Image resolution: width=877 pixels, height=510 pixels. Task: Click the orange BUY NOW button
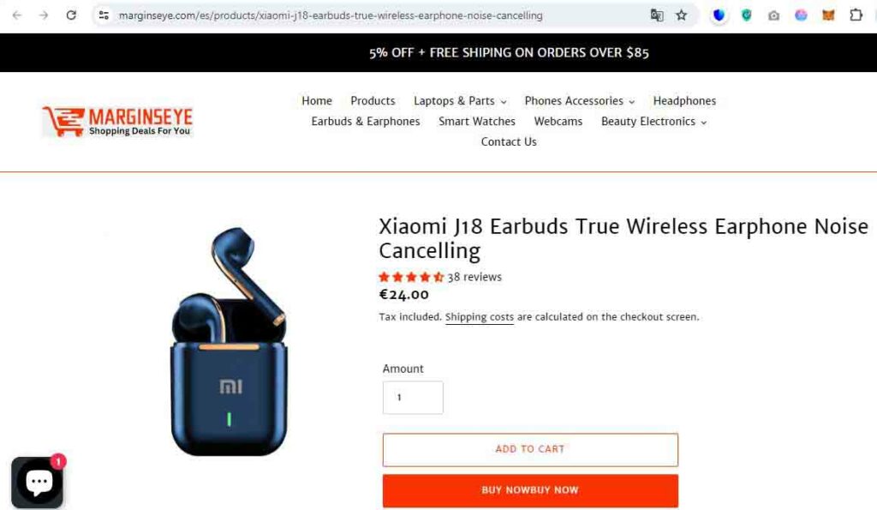[530, 490]
